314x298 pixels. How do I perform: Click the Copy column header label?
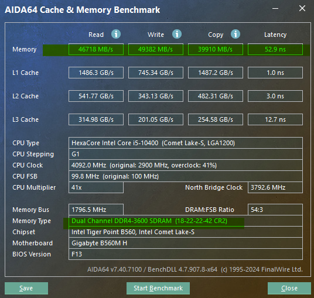coord(216,35)
